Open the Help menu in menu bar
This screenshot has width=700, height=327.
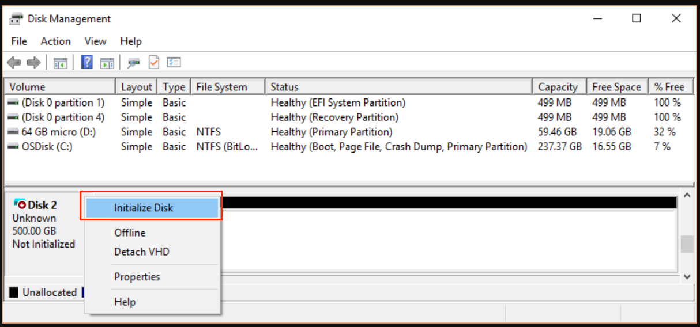point(131,41)
